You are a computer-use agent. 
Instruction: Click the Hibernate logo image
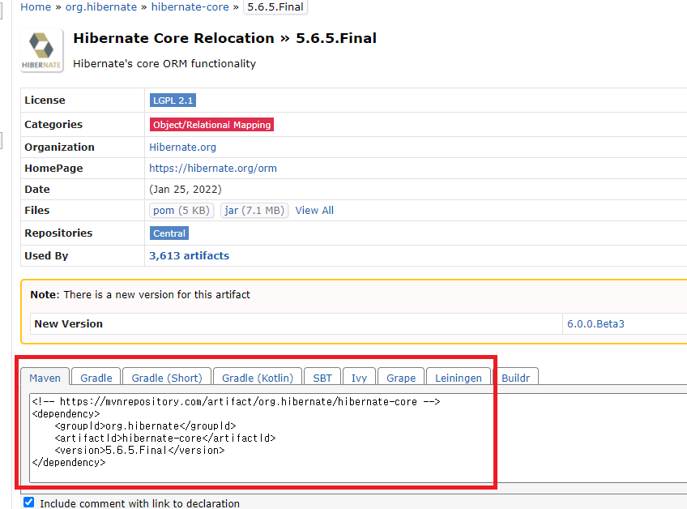coord(41,50)
